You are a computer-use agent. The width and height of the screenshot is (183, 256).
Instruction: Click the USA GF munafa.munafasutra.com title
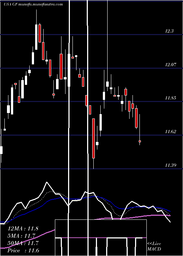tap(33, 4)
